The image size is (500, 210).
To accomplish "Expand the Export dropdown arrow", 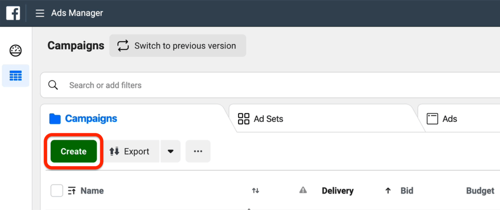I will [x=171, y=151].
